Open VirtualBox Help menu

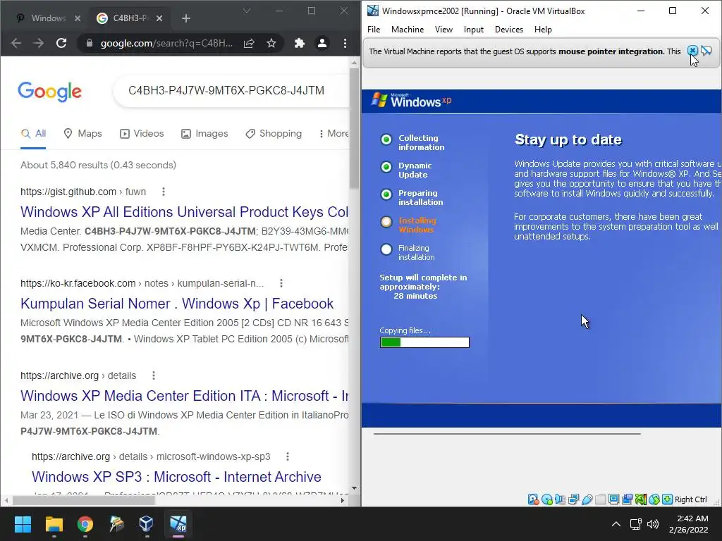544,30
